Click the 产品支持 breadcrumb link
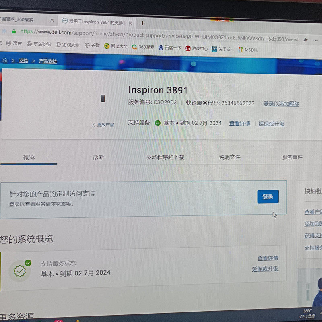This screenshot has height=322, width=322. coord(48,61)
